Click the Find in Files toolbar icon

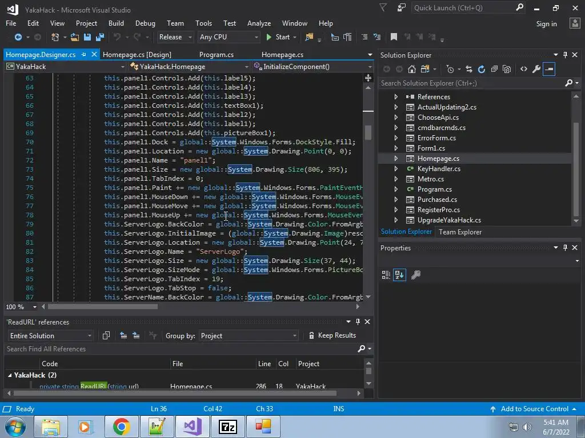coord(309,37)
